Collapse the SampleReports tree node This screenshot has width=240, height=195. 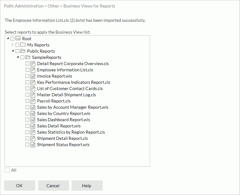(18, 57)
